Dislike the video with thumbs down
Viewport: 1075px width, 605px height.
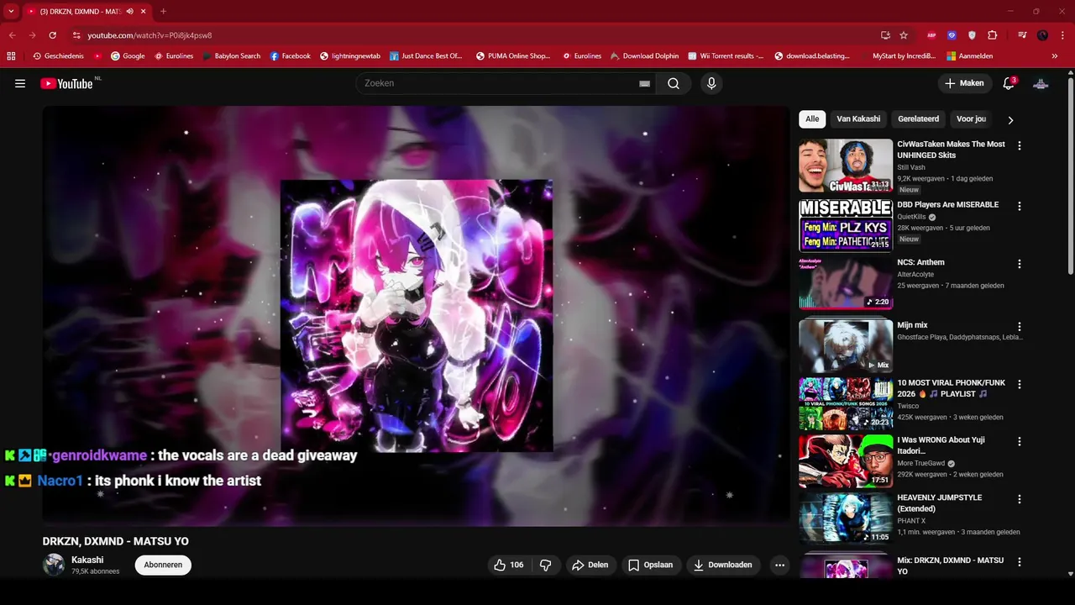pos(545,565)
